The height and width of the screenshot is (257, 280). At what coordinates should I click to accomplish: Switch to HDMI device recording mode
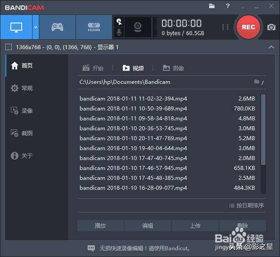point(93,27)
